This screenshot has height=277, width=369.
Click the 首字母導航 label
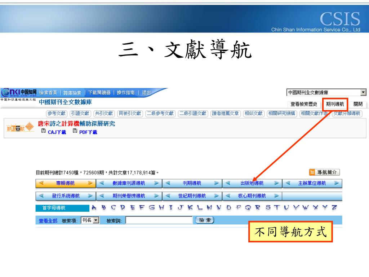54,208
